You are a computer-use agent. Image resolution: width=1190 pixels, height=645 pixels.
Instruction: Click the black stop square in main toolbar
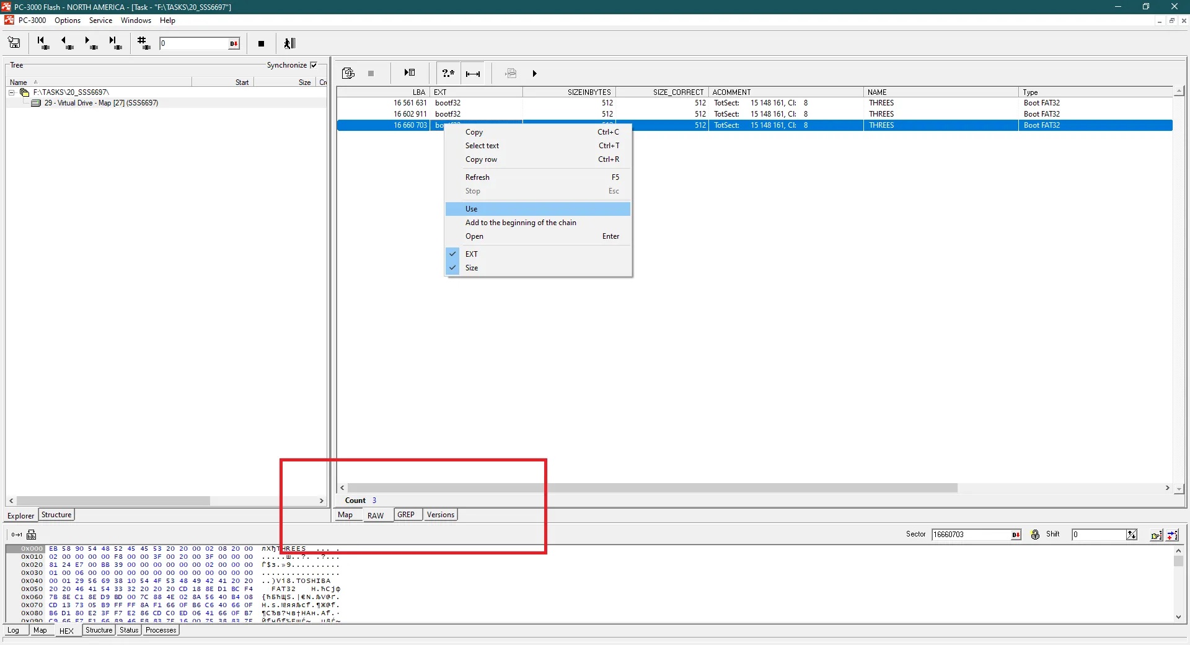[261, 43]
